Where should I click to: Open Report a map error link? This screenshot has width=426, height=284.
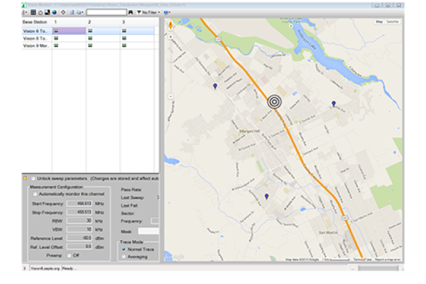(388, 260)
